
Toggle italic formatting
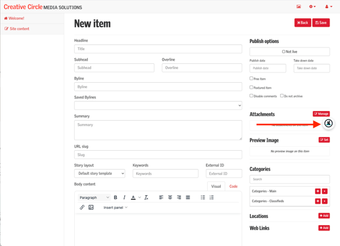tap(124, 198)
